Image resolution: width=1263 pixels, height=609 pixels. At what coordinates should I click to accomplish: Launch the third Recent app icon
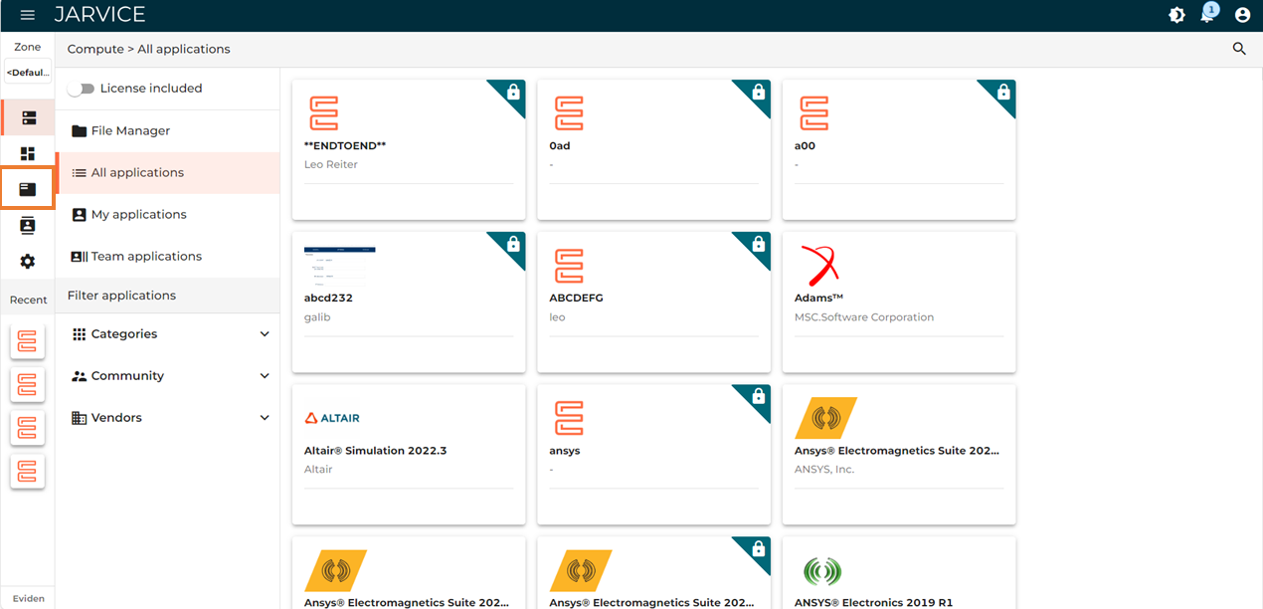28,428
